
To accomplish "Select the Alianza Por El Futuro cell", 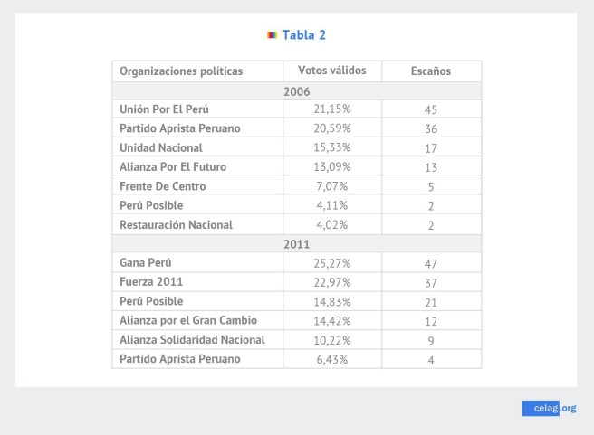I will [x=173, y=166].
